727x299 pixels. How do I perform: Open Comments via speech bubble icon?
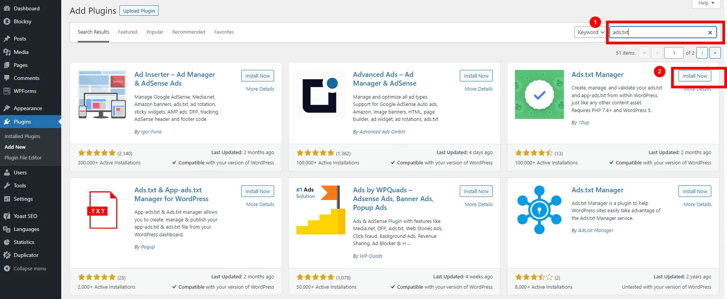[7, 78]
